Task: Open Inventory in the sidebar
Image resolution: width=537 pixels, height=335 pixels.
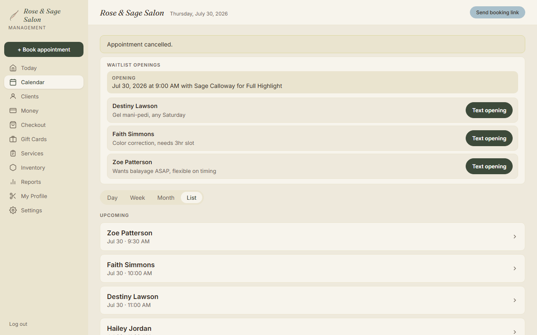Action: point(44,167)
